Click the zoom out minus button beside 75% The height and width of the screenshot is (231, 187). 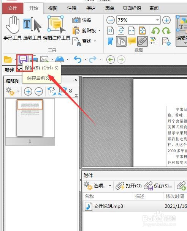(x=110, y=20)
